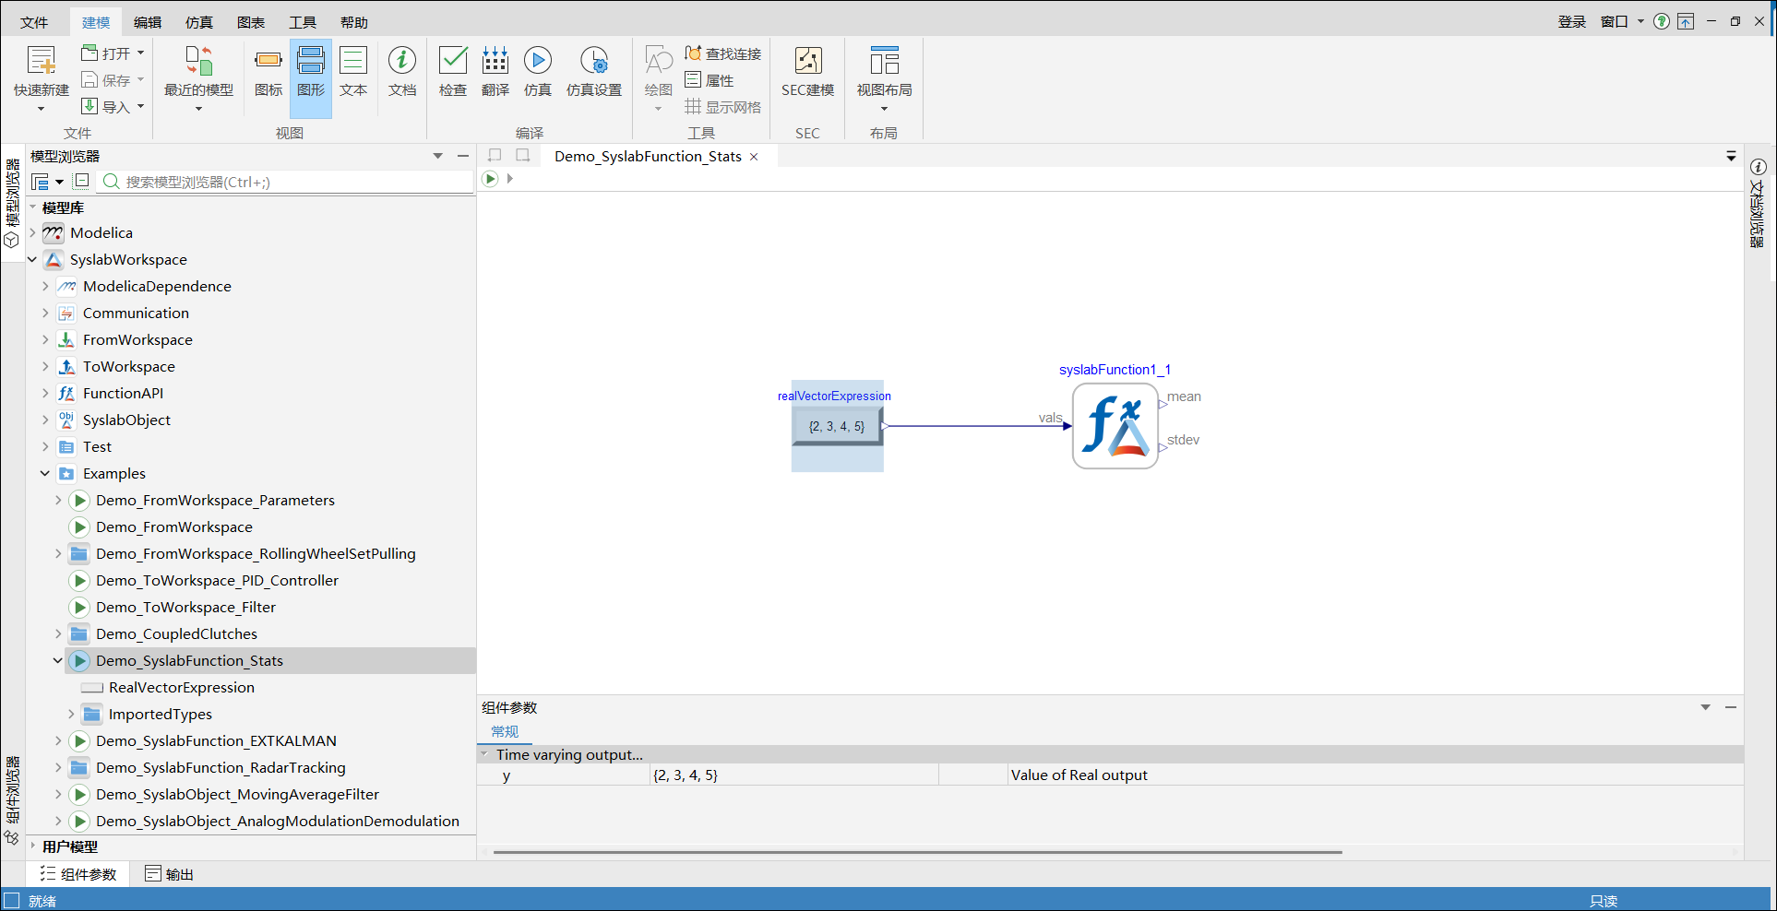
Task: Open the 仿真 ribbon tab
Action: click(198, 22)
